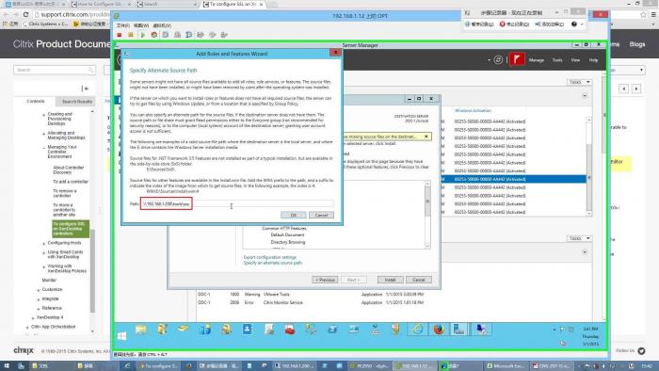Viewport: 659px width, 371px height.
Task: Open the 视图(W) menu in console window
Action: (x=141, y=25)
